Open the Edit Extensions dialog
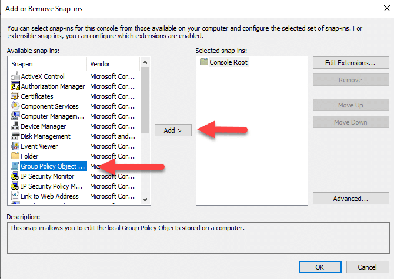 pyautogui.click(x=351, y=63)
